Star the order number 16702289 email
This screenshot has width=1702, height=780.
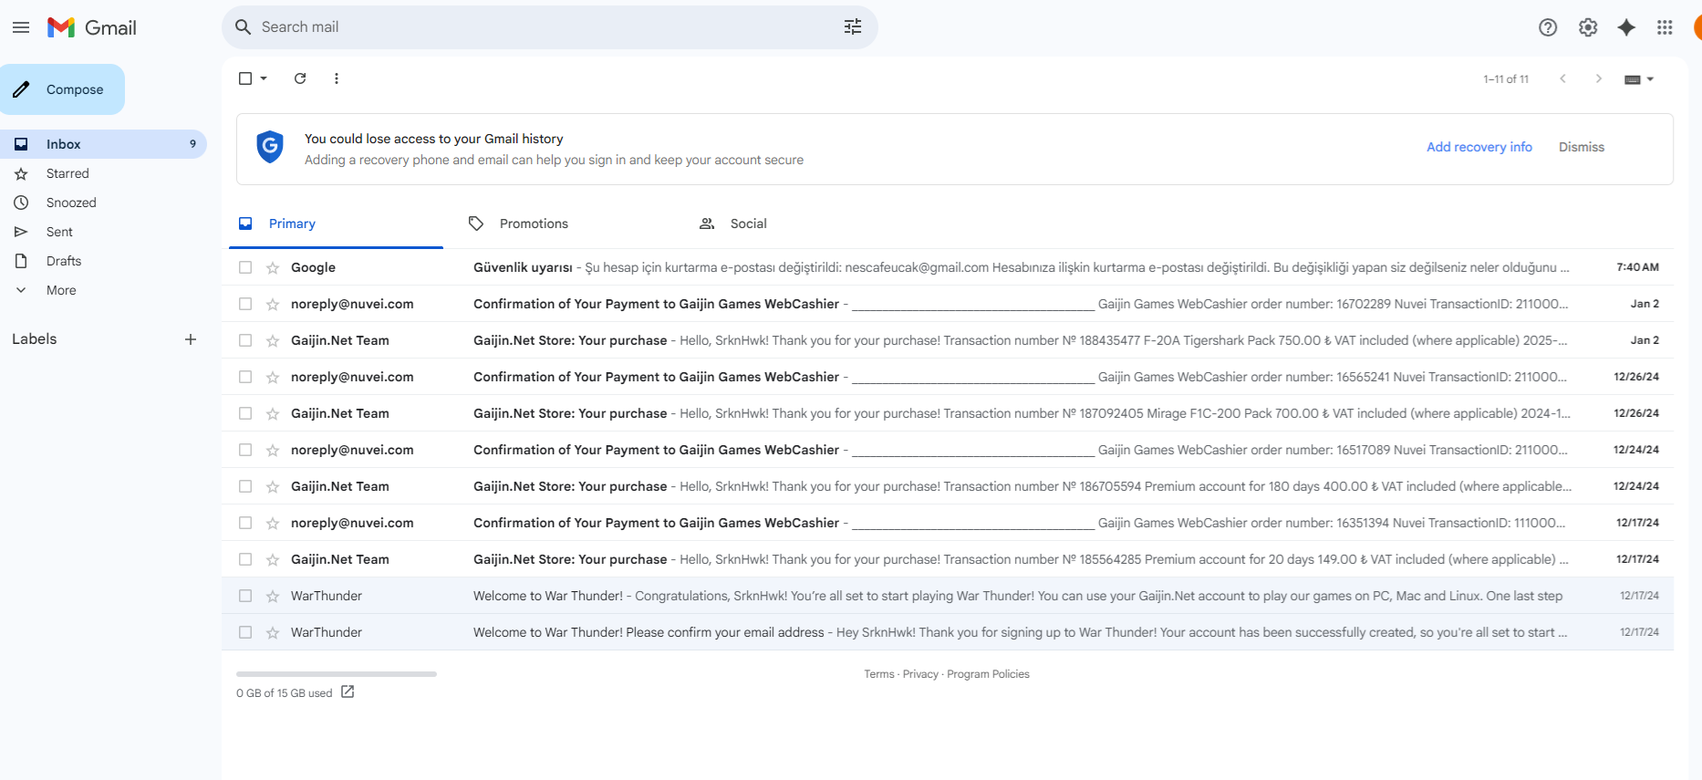[273, 304]
